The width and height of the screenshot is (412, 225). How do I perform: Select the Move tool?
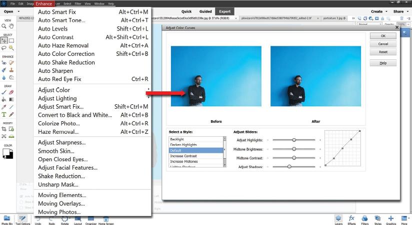(3, 40)
